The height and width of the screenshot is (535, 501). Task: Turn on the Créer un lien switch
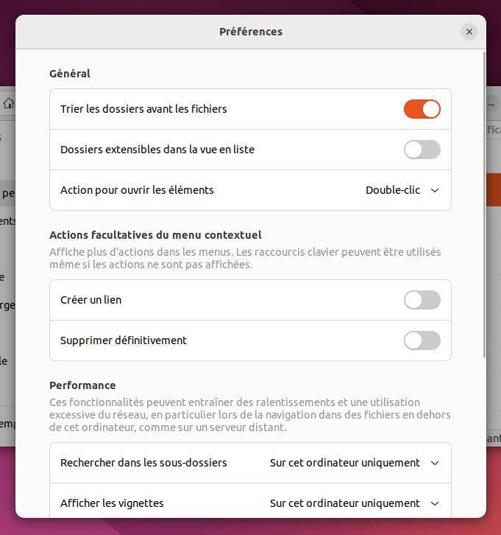422,300
